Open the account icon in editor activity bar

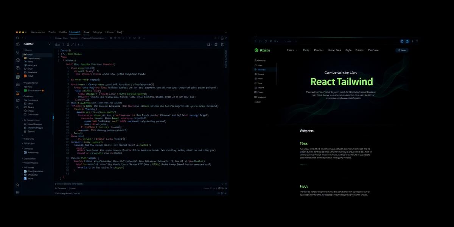point(17,185)
